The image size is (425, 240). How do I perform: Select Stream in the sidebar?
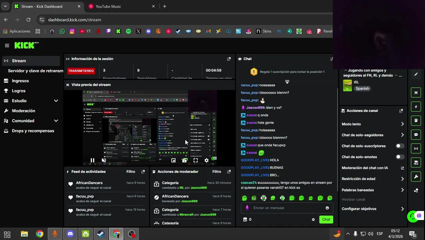point(31,61)
